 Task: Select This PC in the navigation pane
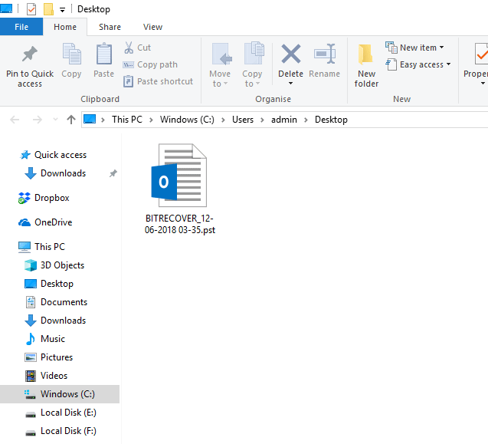(x=41, y=246)
